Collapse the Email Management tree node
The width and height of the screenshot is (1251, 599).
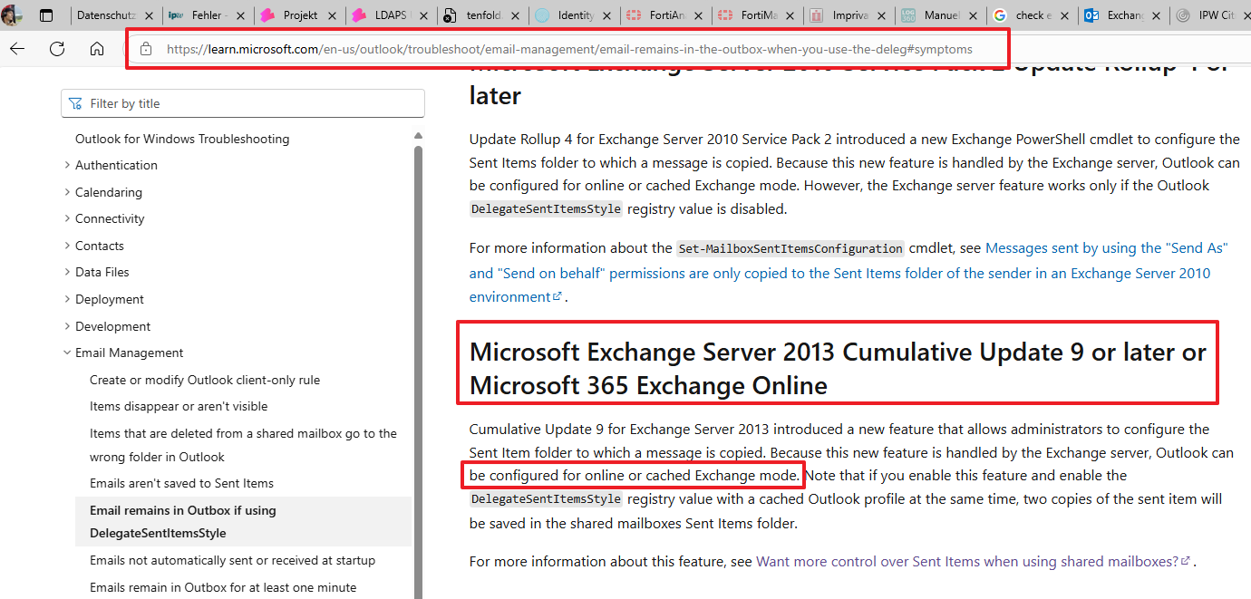(68, 353)
